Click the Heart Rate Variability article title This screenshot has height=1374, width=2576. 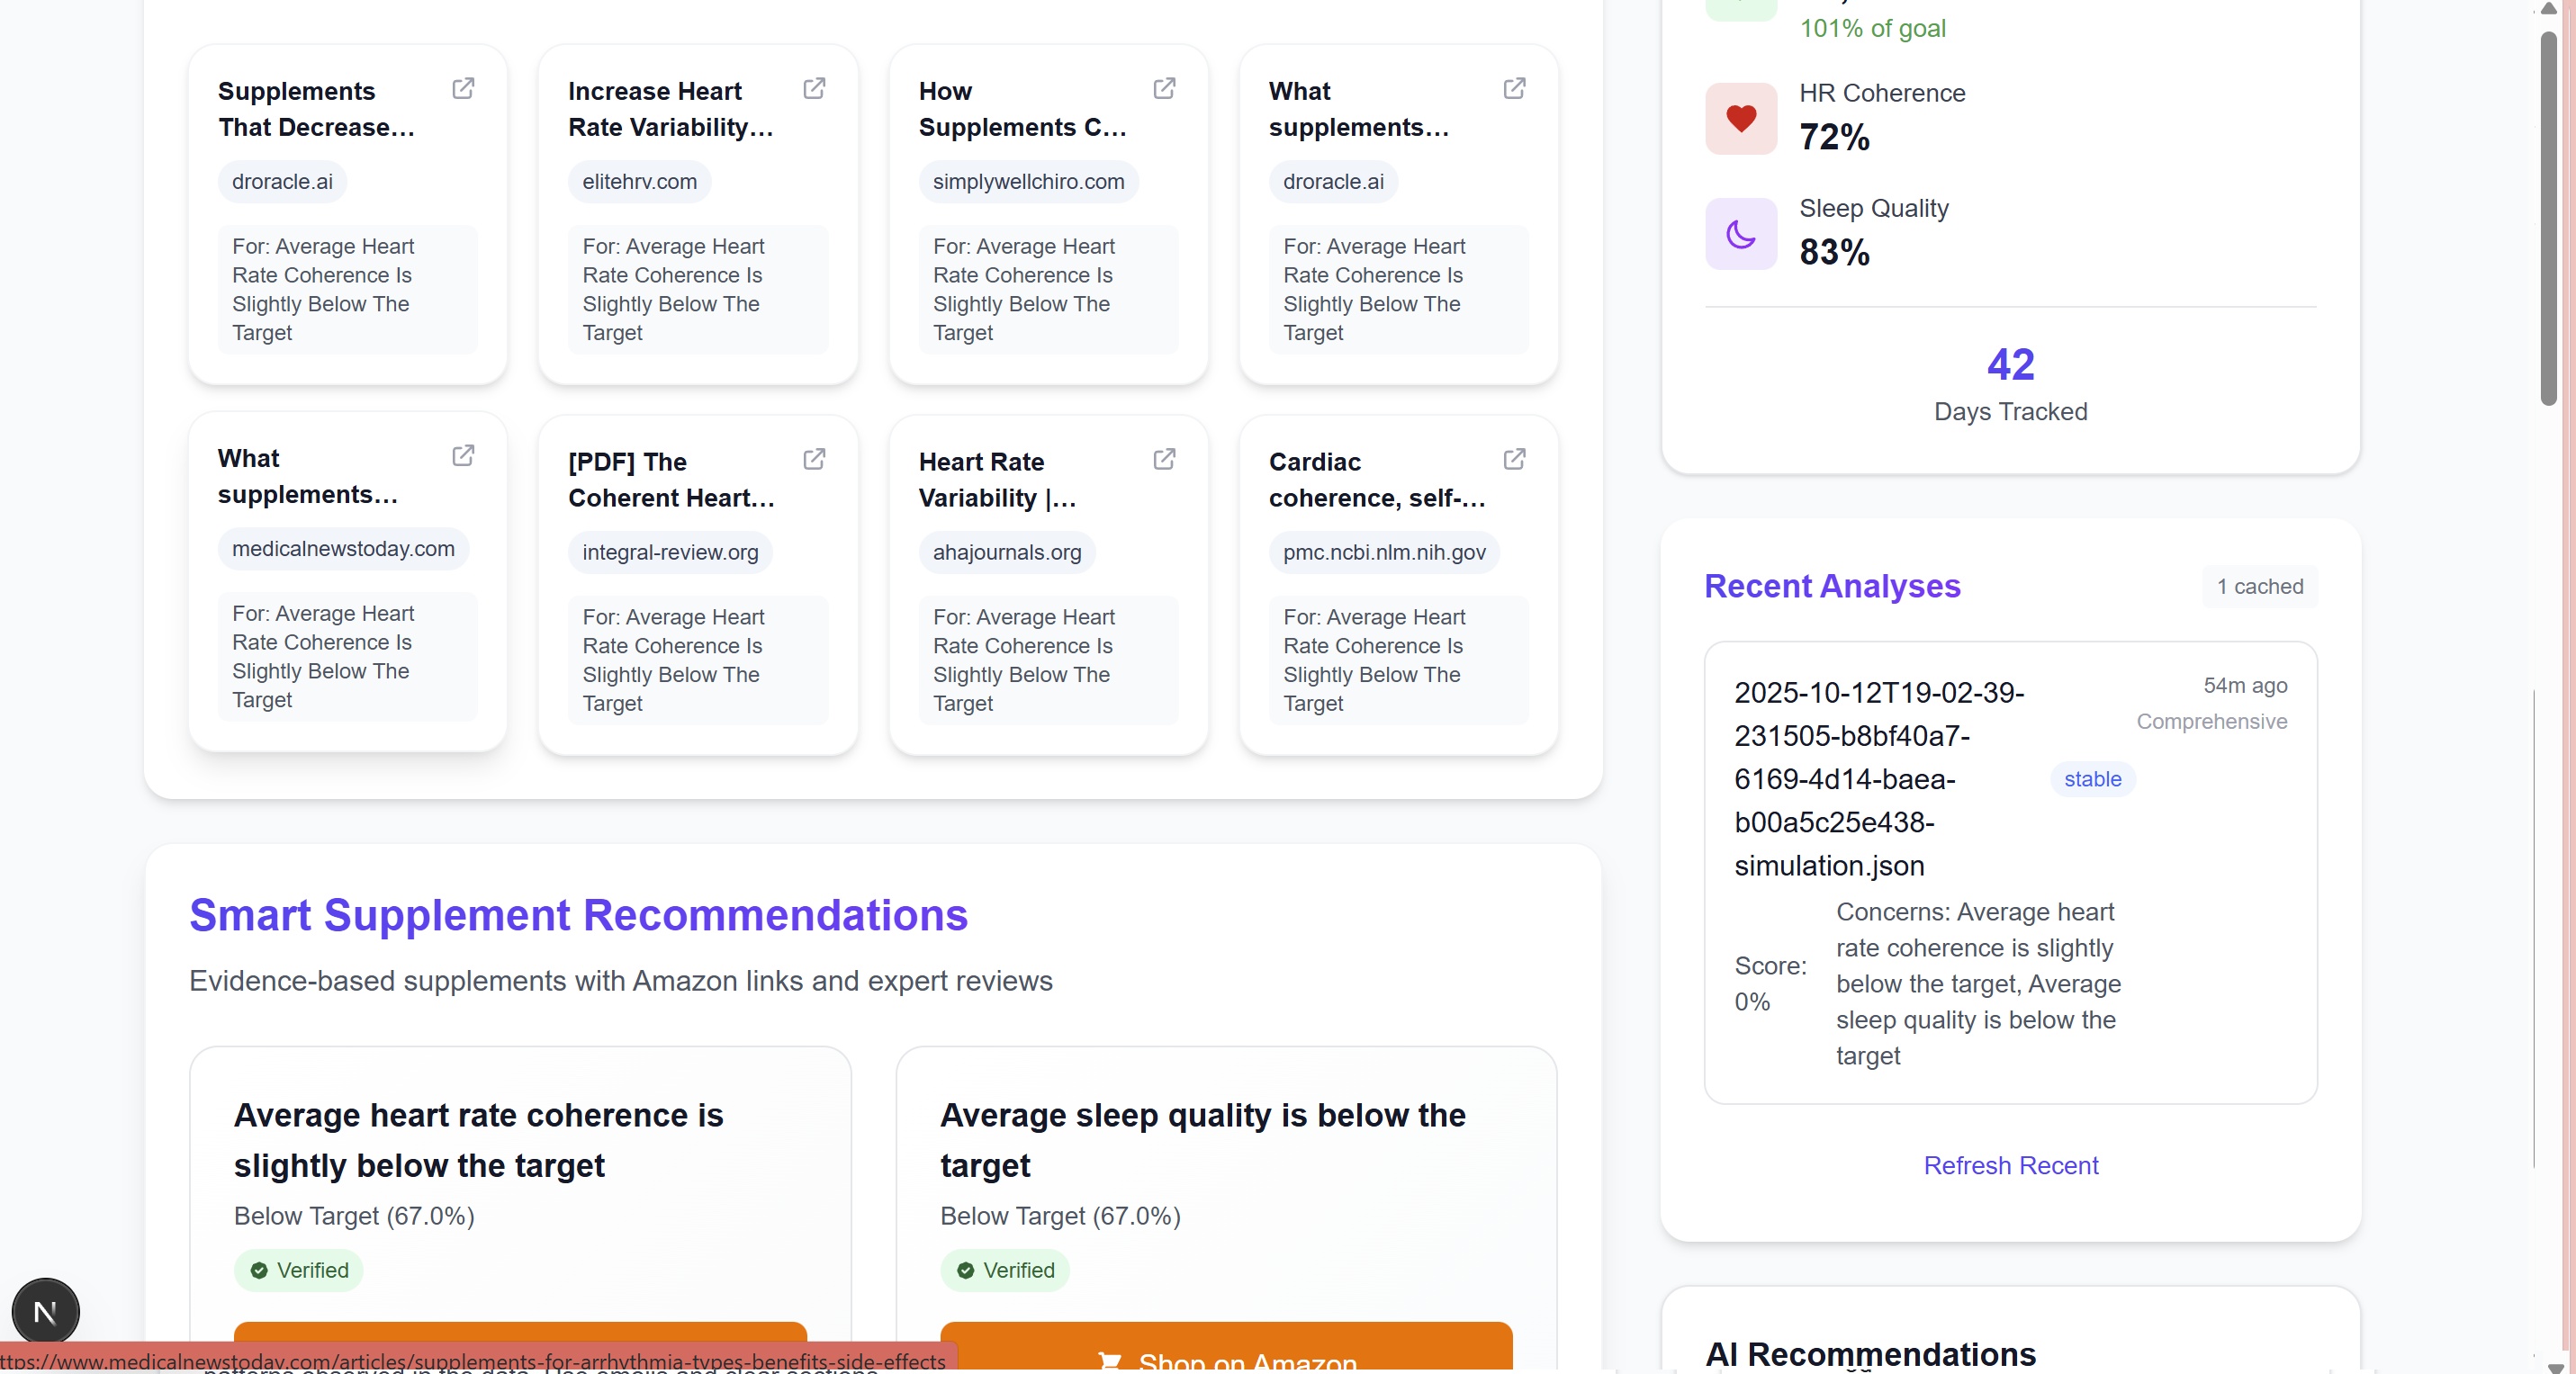[997, 480]
